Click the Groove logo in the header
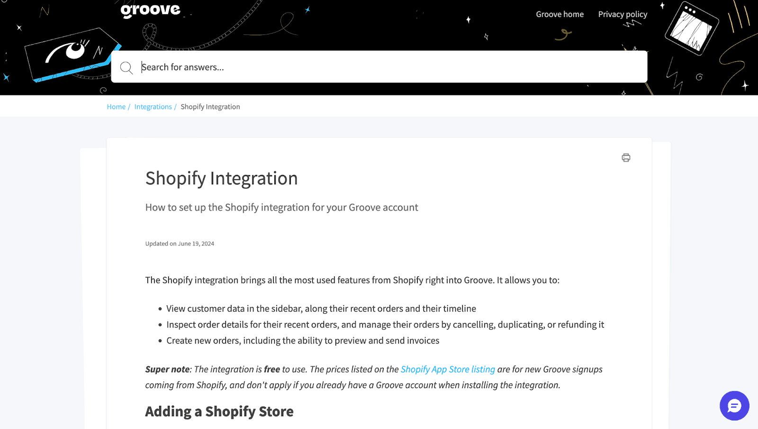 coord(150,9)
